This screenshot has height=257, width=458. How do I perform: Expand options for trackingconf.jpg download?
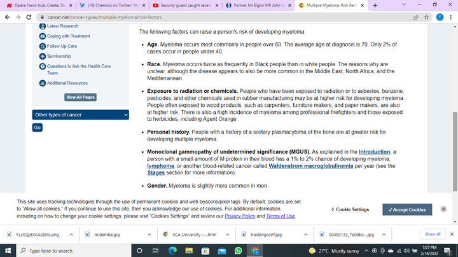tap(305, 235)
